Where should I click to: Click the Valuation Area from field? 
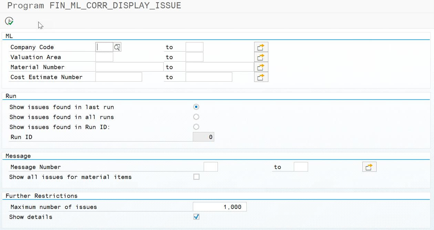coord(104,57)
